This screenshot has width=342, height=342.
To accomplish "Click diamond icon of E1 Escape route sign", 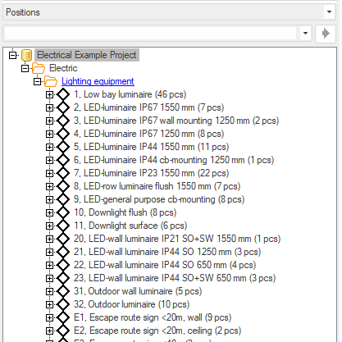I will click(x=63, y=317).
